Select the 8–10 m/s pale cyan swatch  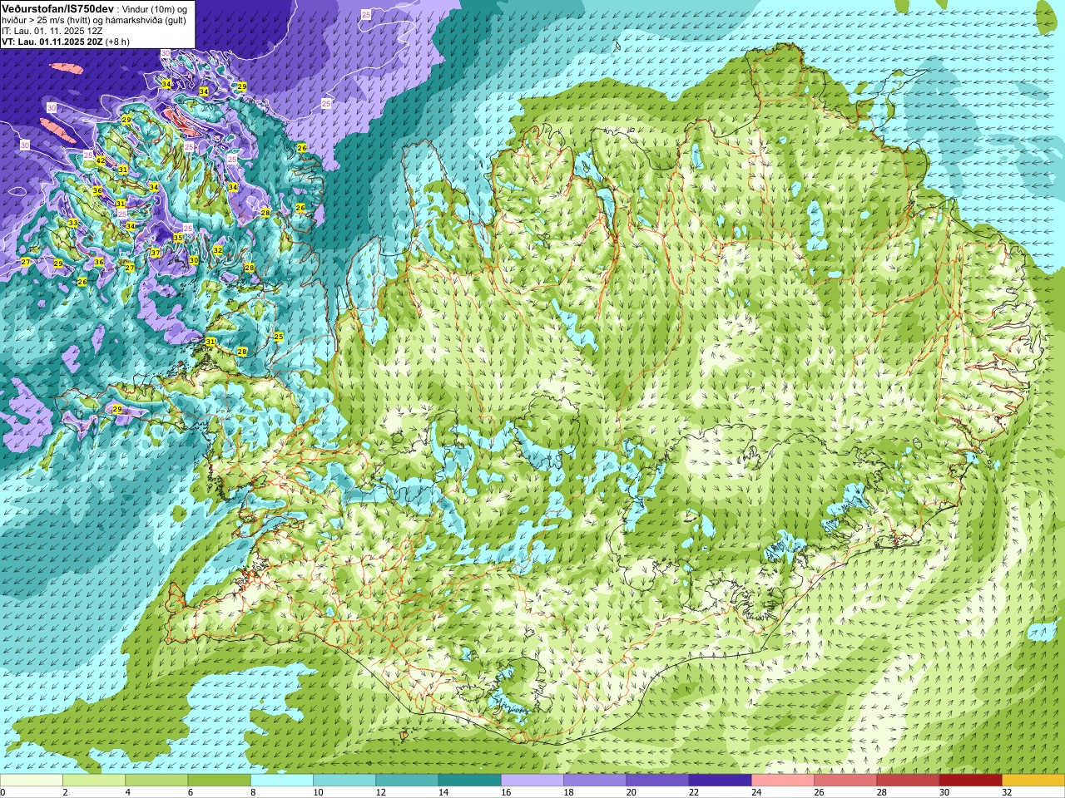click(x=282, y=781)
